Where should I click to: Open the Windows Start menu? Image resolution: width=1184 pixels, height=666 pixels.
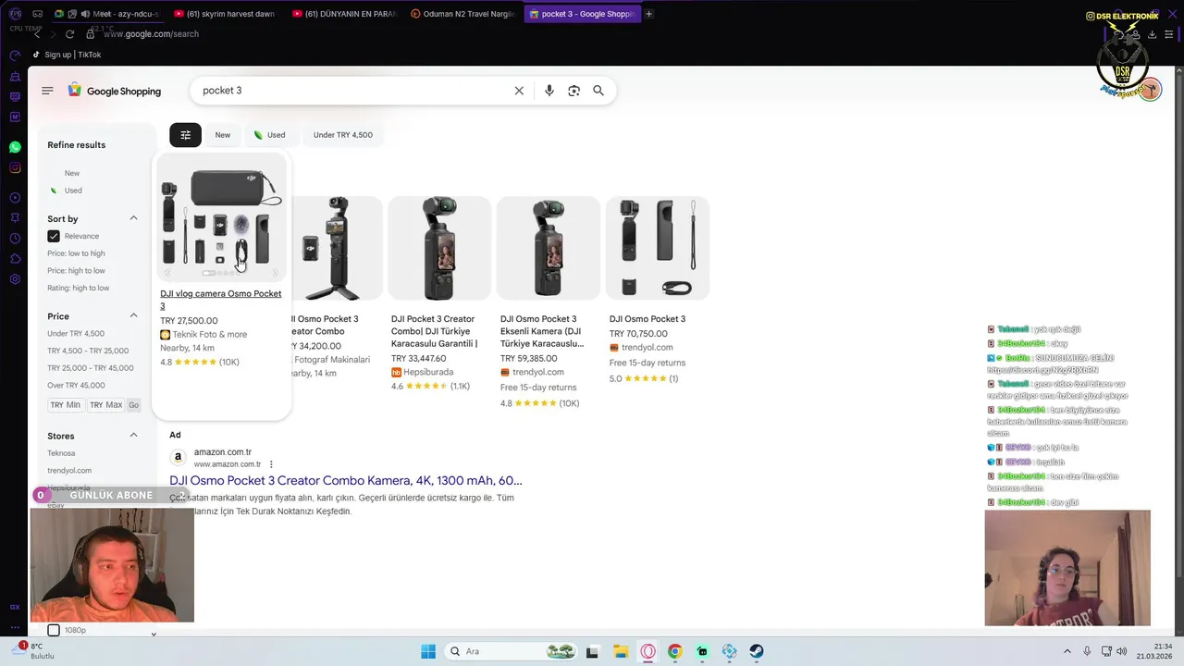pos(428,651)
